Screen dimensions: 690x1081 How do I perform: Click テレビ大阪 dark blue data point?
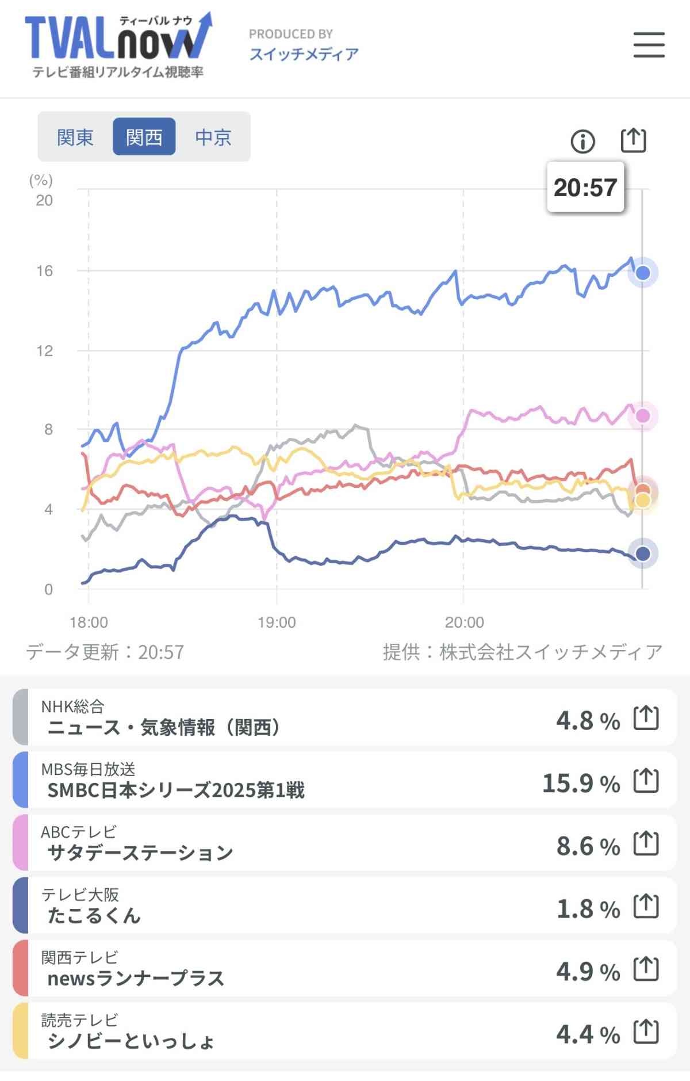tap(643, 553)
